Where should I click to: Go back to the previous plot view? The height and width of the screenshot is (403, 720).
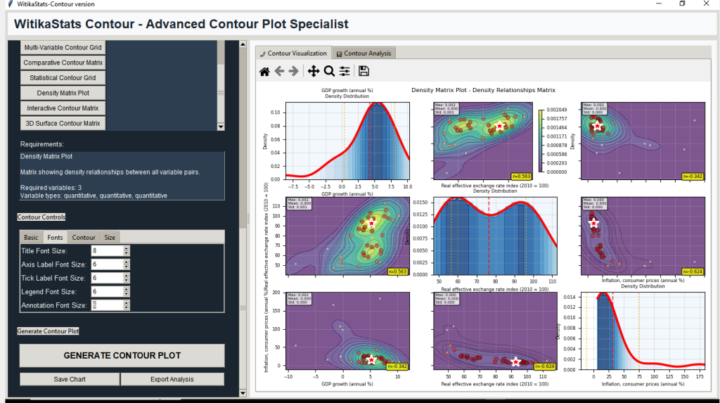[x=279, y=71]
